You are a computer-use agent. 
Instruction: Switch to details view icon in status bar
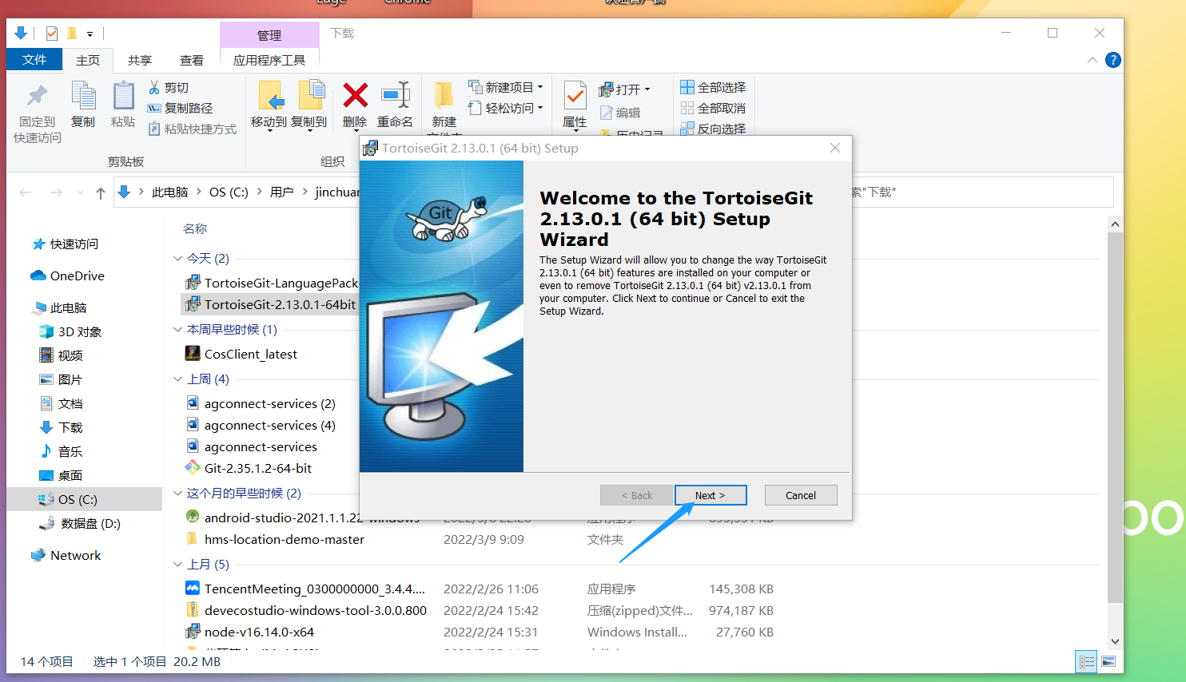point(1087,661)
